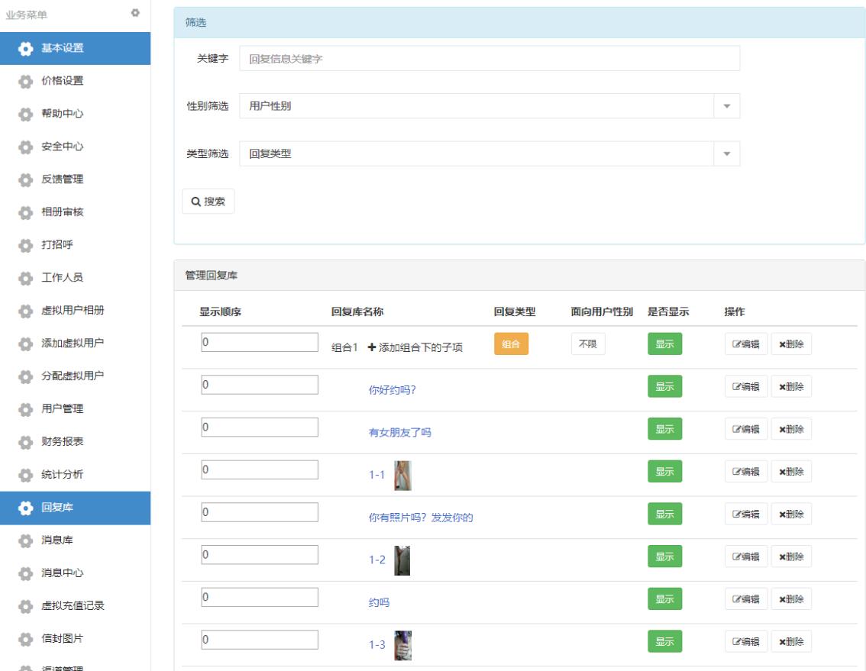Toggle 显示 status for 你好约吗? row
866x671 pixels.
coord(664,387)
